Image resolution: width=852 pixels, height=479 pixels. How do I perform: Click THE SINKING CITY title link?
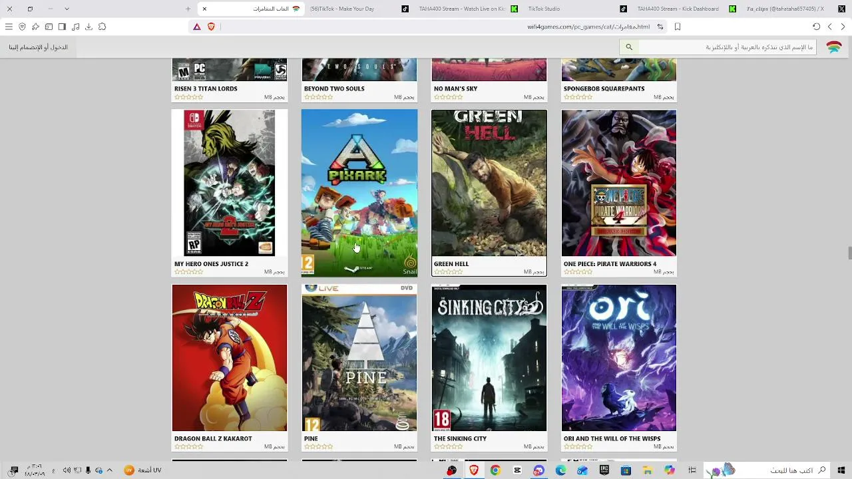pos(460,439)
